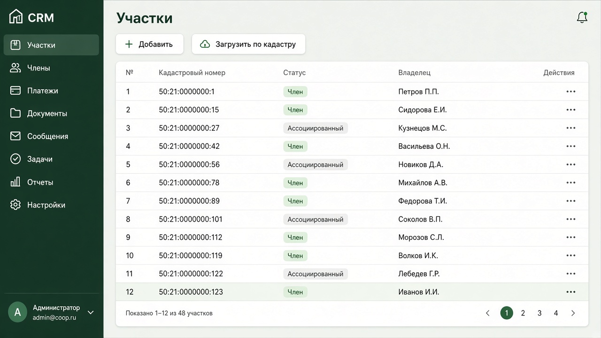Image resolution: width=601 pixels, height=338 pixels.
Task: Click the Сообщения envelope icon
Action: tap(15, 136)
